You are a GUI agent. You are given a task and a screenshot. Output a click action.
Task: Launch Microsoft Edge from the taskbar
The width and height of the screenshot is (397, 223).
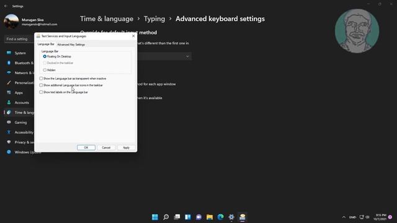(221, 217)
